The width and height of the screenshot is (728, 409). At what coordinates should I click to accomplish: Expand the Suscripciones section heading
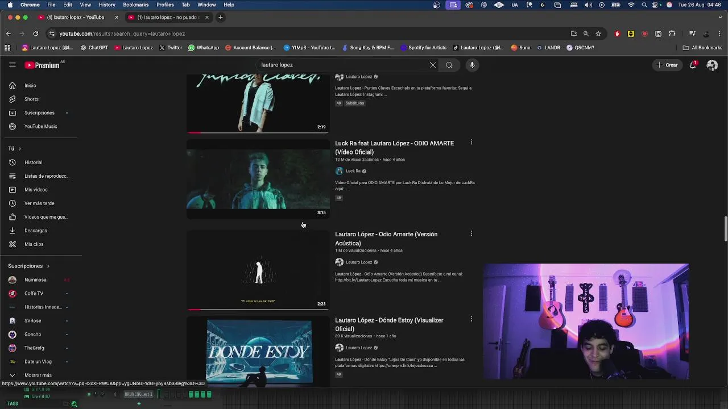[28, 266]
